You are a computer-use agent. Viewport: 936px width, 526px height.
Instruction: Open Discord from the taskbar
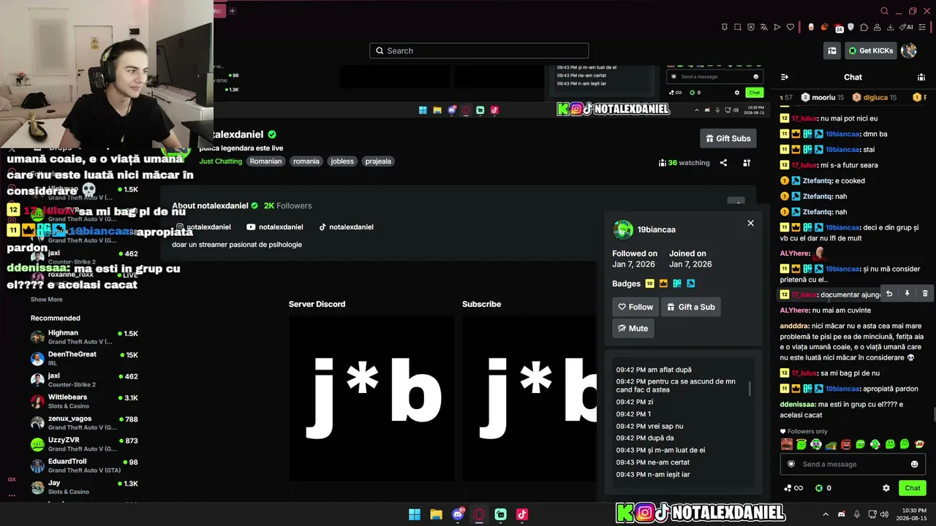coord(458,514)
